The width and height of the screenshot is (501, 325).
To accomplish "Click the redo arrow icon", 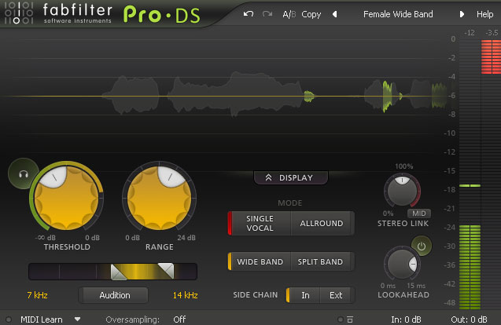I will (267, 14).
